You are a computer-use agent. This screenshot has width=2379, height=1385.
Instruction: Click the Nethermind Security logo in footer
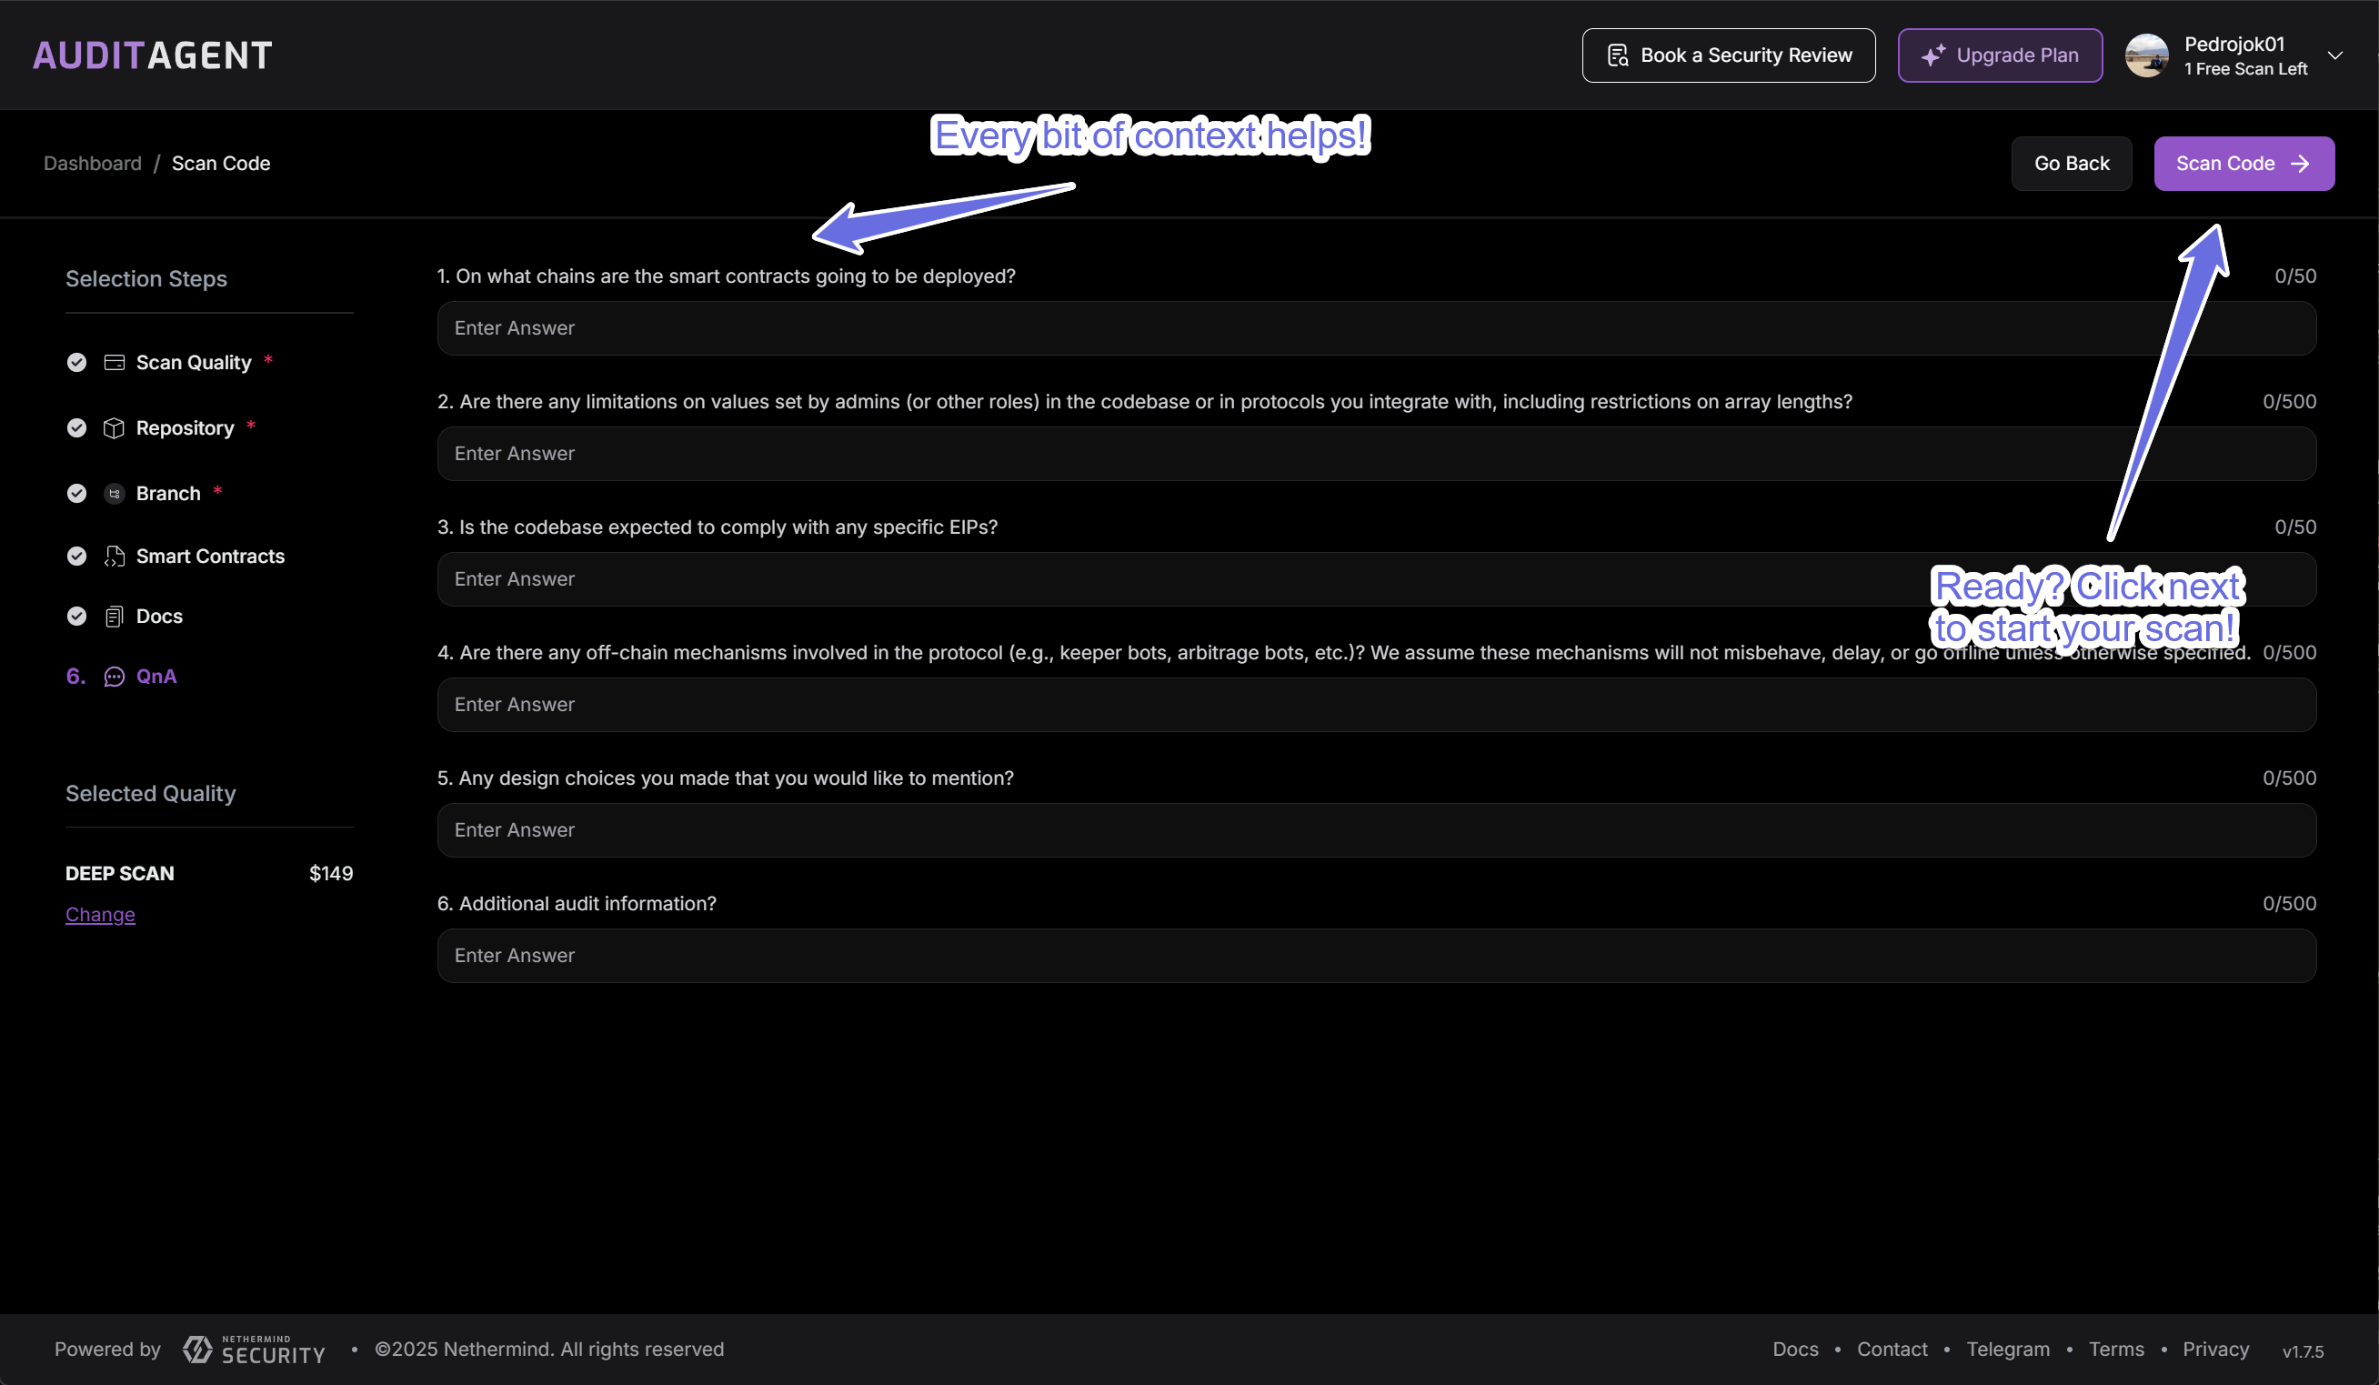[x=254, y=1350]
